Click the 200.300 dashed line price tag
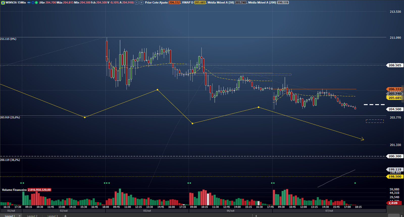This screenshot has width=404, height=217. 394,156
